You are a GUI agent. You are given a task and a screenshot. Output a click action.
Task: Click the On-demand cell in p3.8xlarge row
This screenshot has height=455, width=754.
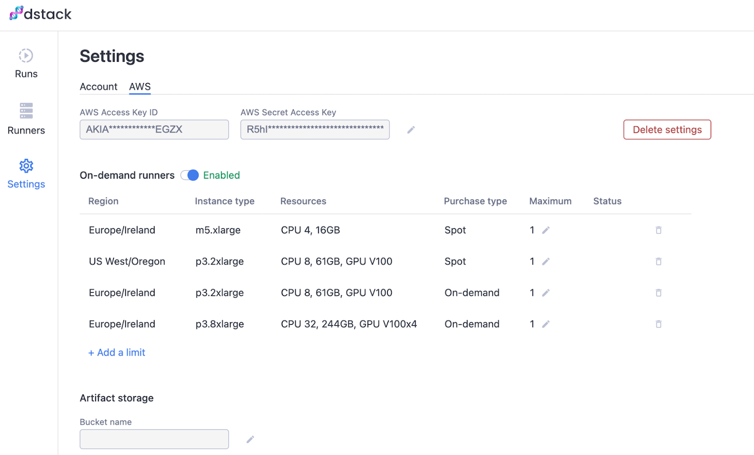click(472, 324)
